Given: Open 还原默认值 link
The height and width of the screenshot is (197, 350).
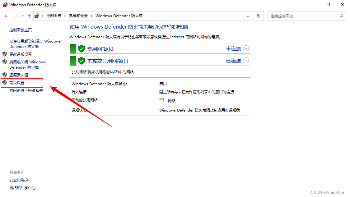Looking at the screenshot, I should (19, 75).
